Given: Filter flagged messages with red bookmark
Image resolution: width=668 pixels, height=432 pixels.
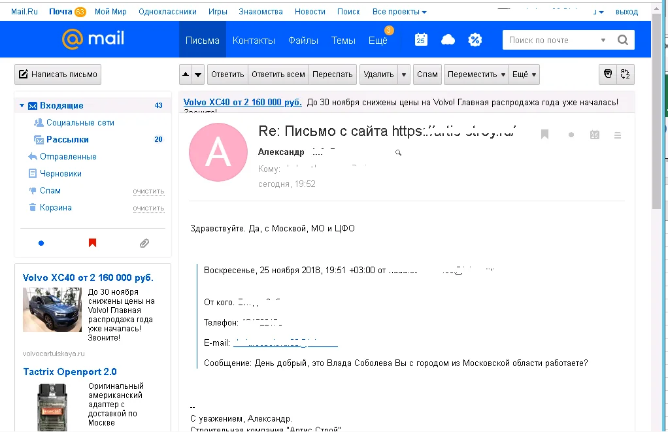Looking at the screenshot, I should pyautogui.click(x=92, y=243).
